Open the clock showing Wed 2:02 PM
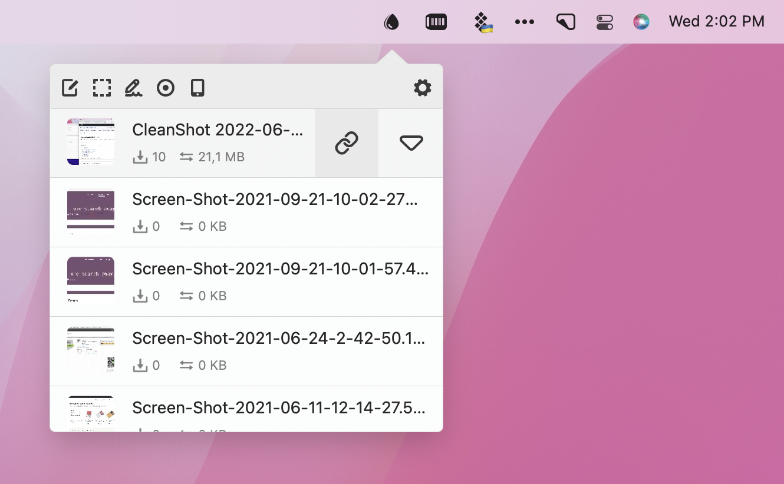 point(716,22)
